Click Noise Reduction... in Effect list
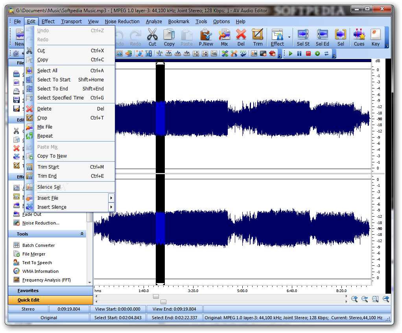This screenshot has width=402, height=333. [41, 223]
